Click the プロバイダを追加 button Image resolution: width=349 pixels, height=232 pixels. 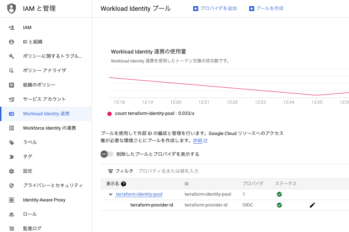215,8
